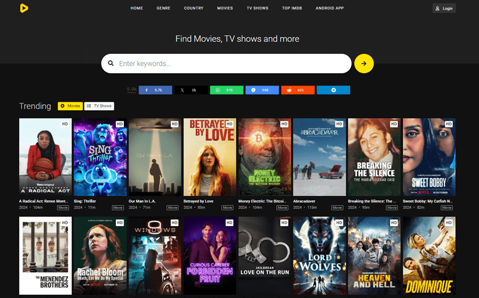Open Abracadaver poster thumbnail

point(320,157)
